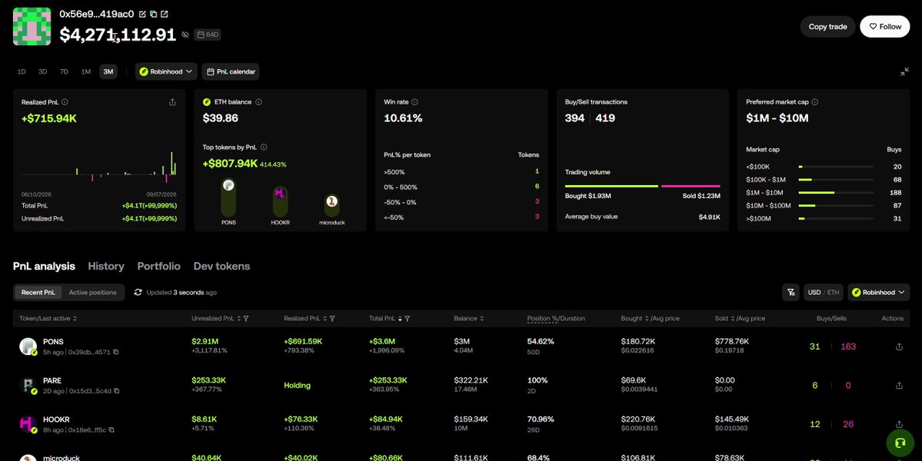Image resolution: width=922 pixels, height=461 pixels.
Task: Collapse the stats panel with the arrows icon
Action: 904,71
